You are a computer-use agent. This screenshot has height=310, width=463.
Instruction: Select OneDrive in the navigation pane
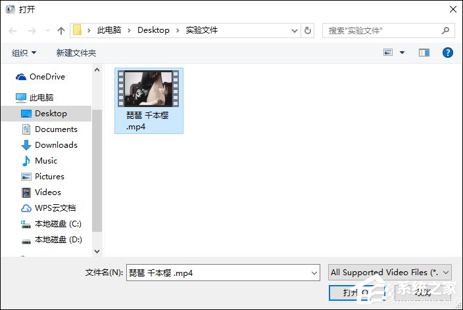click(47, 77)
